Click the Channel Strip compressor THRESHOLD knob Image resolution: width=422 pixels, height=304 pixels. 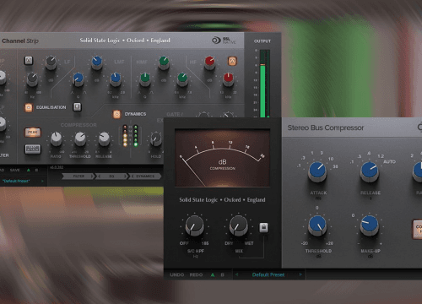coord(80,138)
